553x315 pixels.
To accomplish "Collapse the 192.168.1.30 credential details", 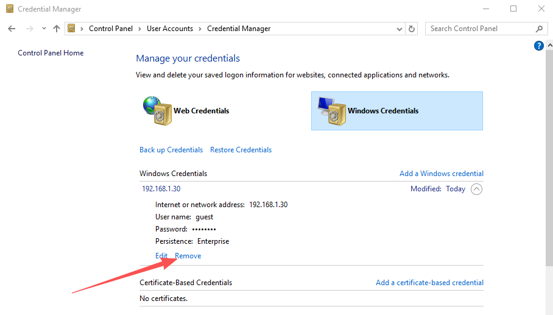I will (x=476, y=189).
